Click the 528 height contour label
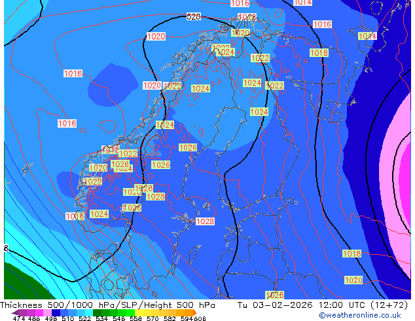The width and height of the screenshot is (415, 321). (194, 16)
